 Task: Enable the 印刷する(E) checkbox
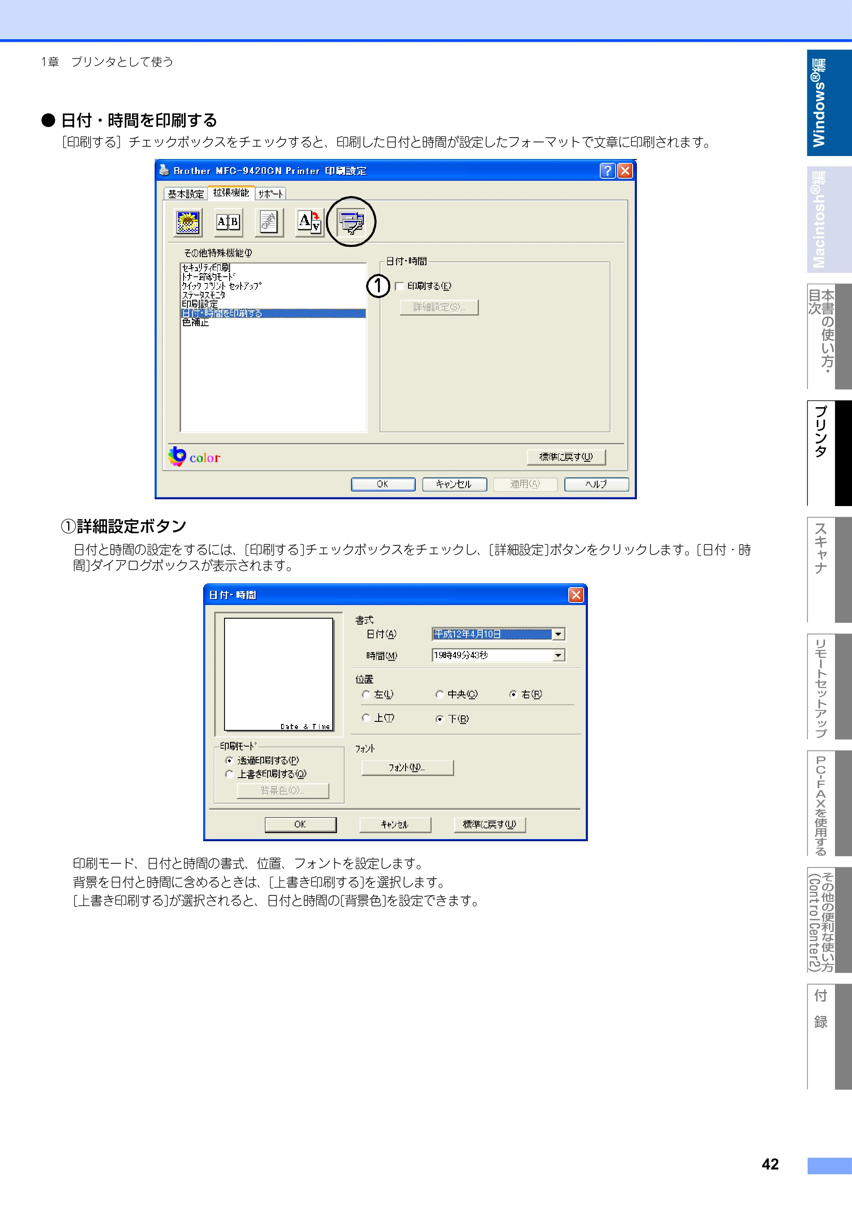pyautogui.click(x=399, y=286)
